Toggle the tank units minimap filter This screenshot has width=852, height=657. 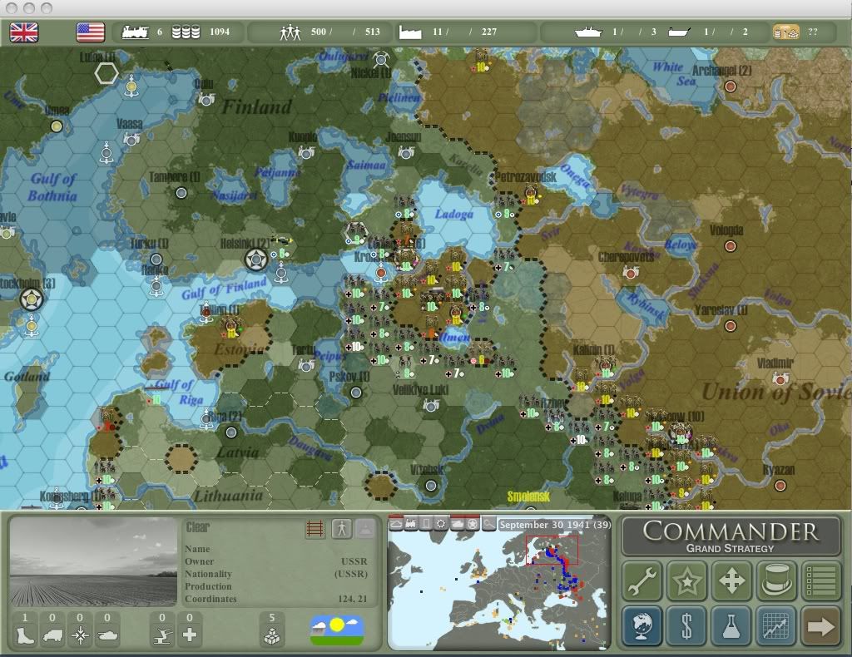tap(457, 524)
